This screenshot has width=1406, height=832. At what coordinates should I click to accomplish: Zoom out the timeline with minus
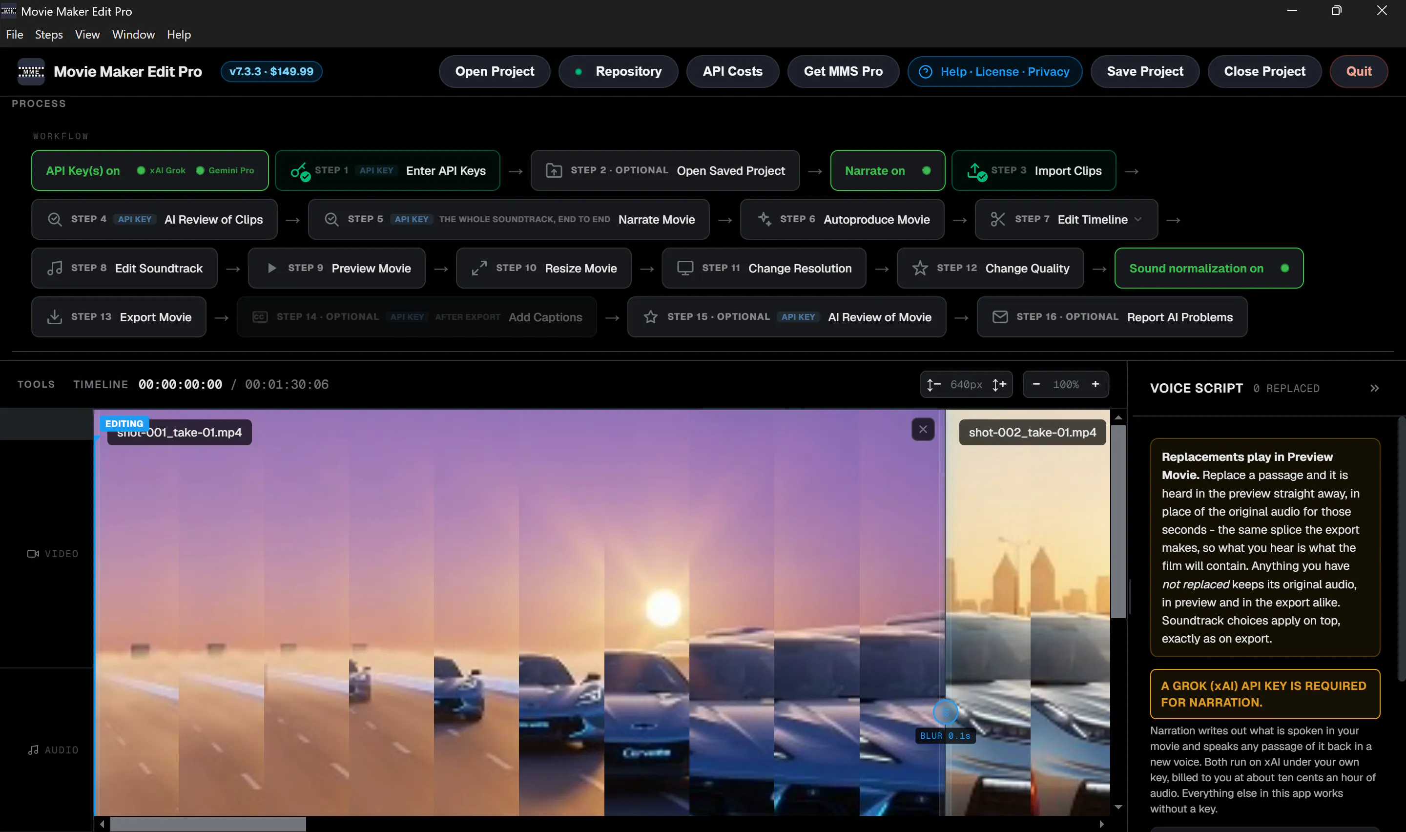tap(1036, 384)
